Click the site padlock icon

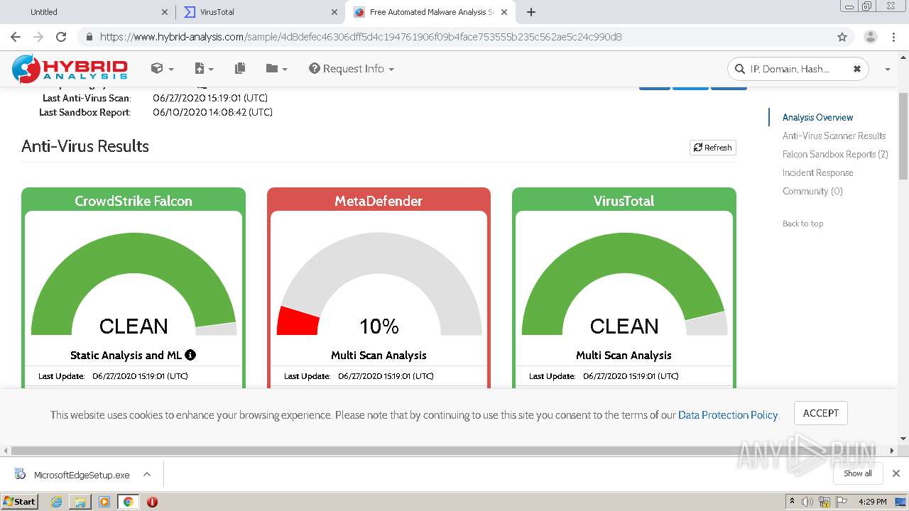(89, 37)
